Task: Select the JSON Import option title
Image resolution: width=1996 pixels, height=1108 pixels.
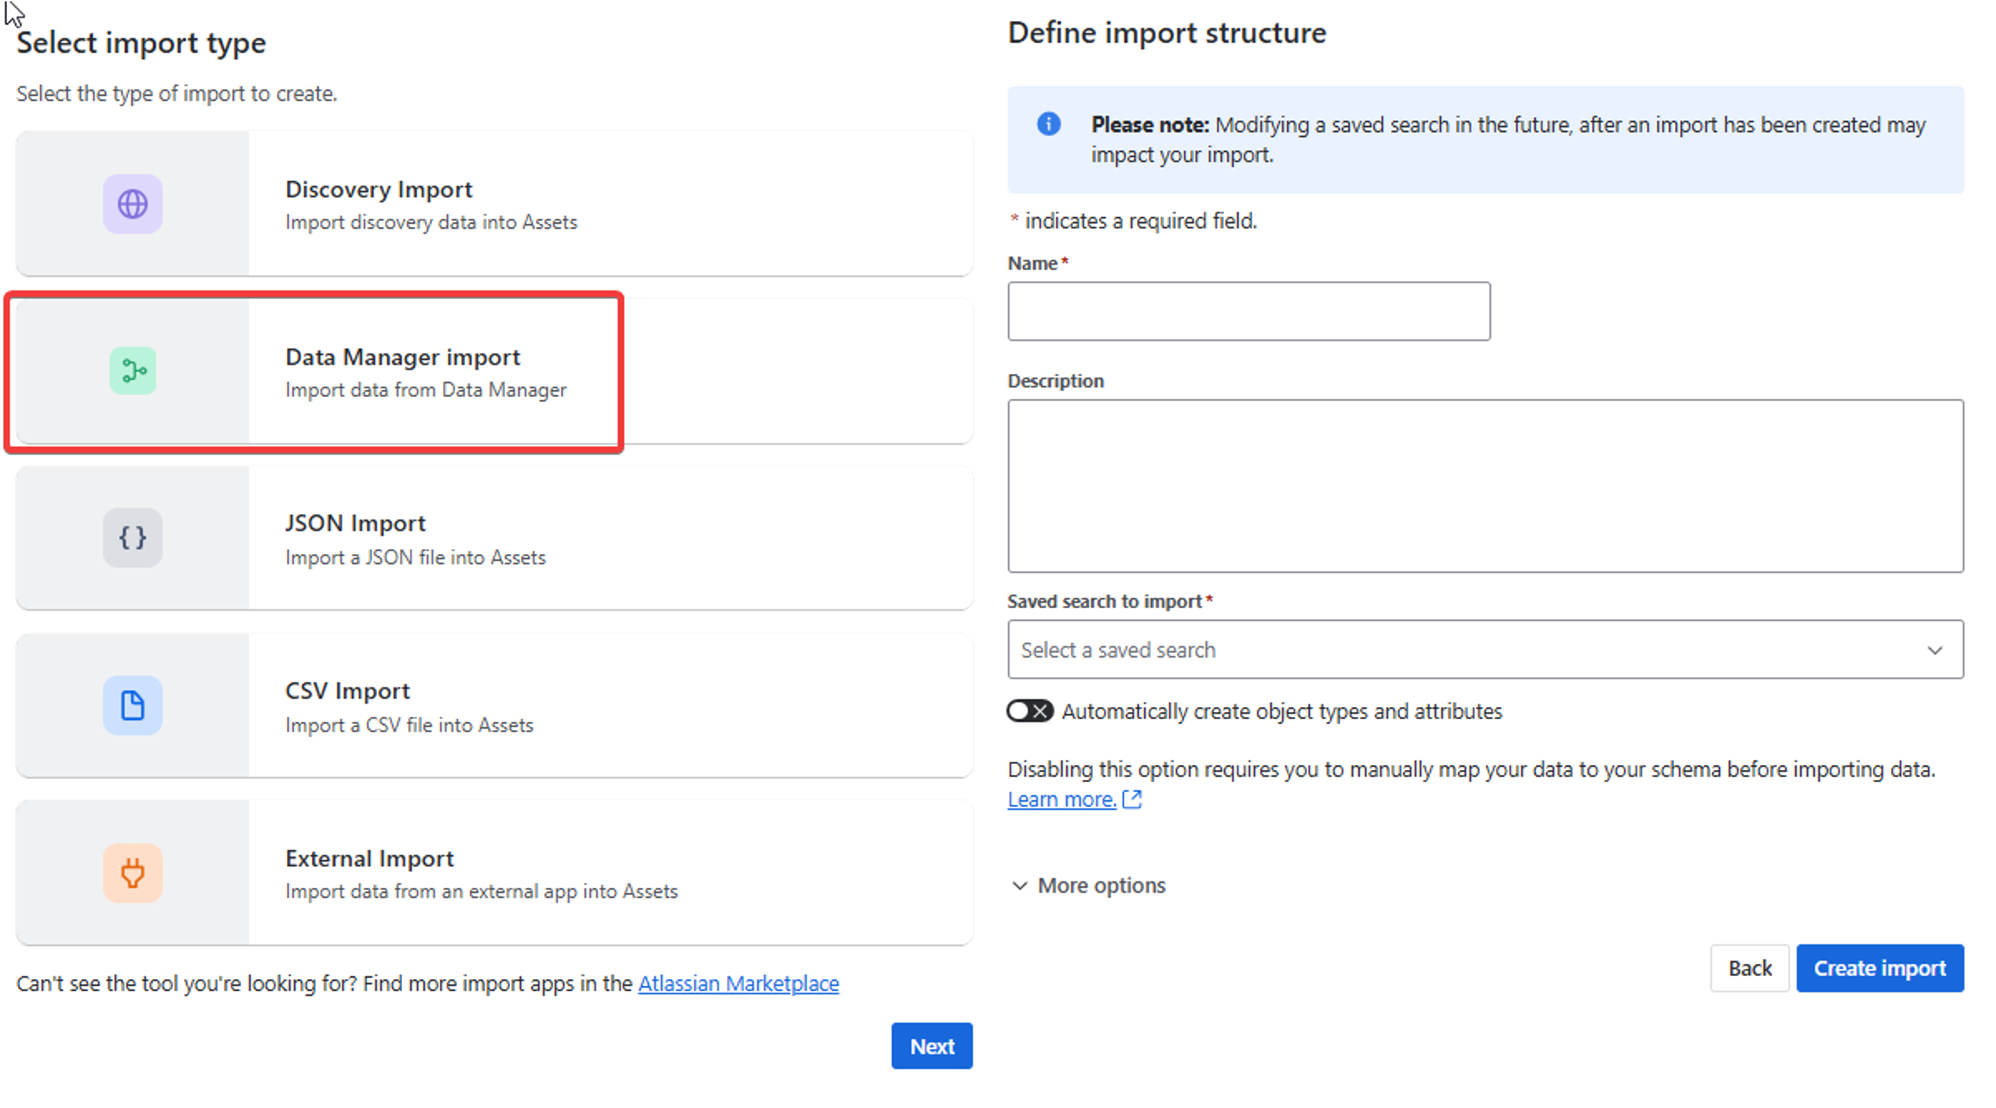Action: pyautogui.click(x=355, y=524)
